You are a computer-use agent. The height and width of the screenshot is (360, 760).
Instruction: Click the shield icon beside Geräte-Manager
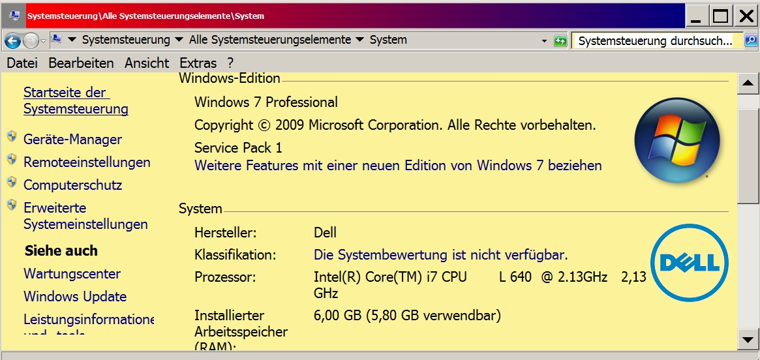pyautogui.click(x=12, y=138)
